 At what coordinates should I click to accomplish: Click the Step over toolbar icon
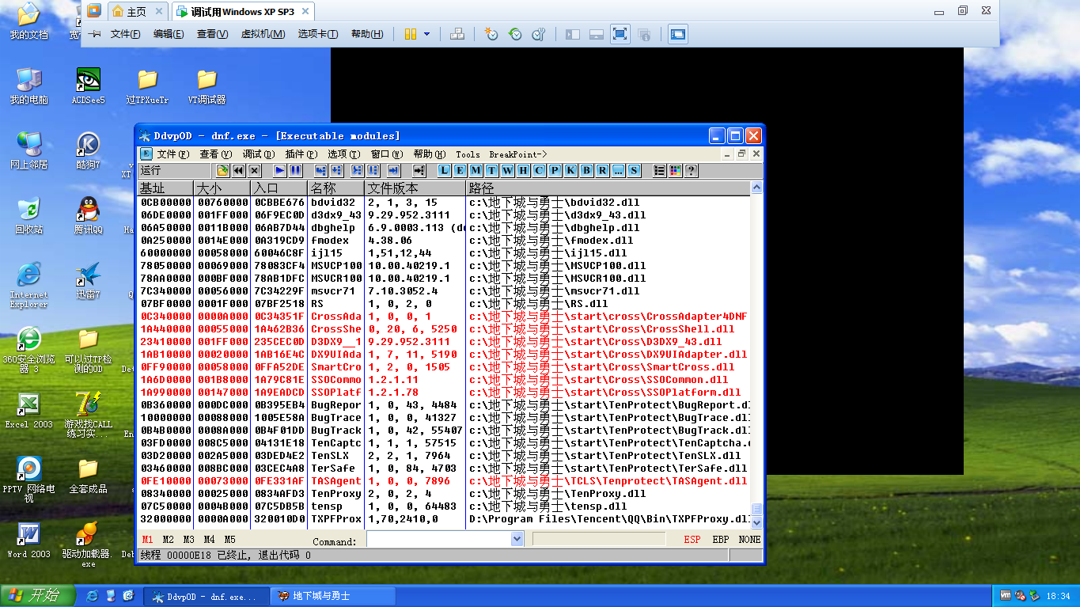click(336, 170)
